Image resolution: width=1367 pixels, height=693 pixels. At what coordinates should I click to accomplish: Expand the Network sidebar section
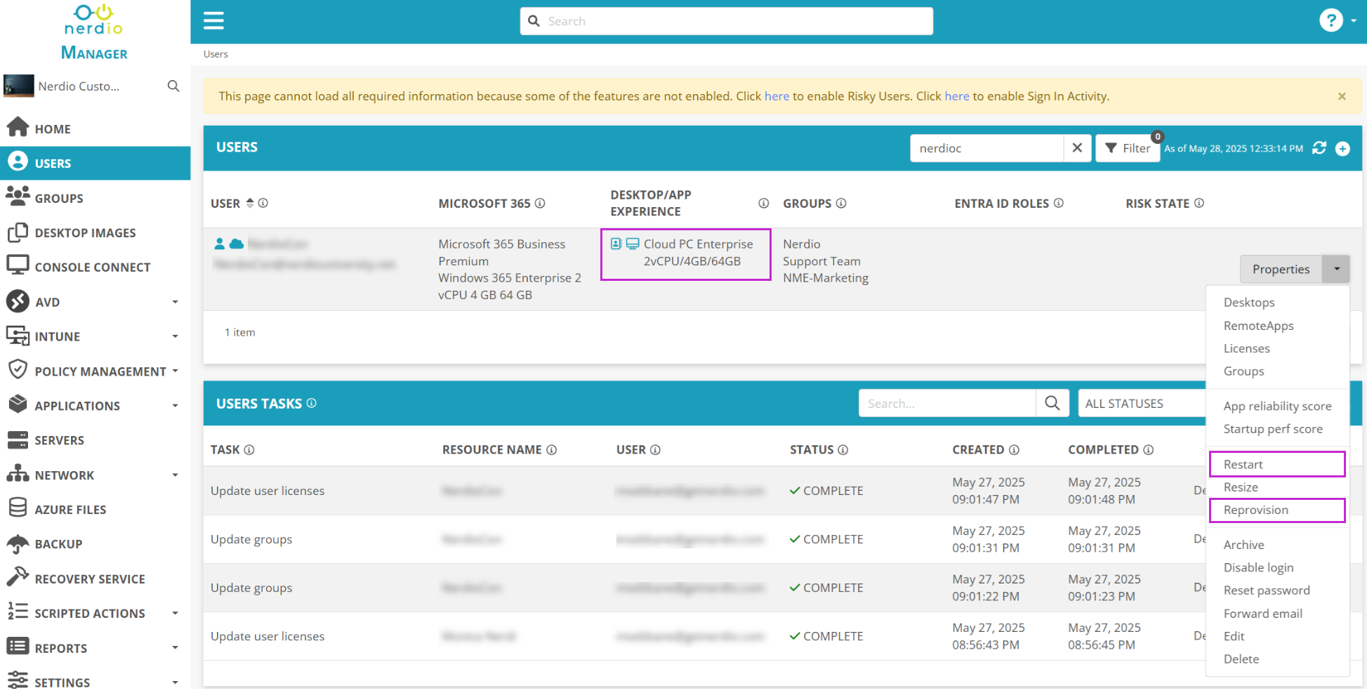tap(175, 475)
